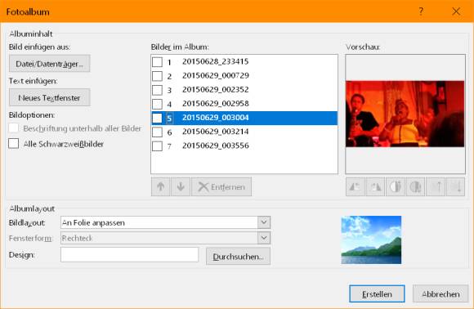
Task: Create the album with Erstellen
Action: click(x=377, y=294)
